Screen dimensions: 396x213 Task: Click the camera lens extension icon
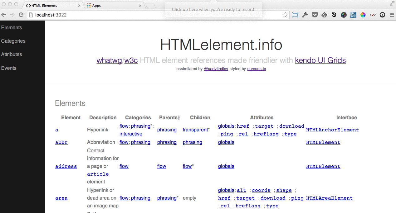coord(344,15)
